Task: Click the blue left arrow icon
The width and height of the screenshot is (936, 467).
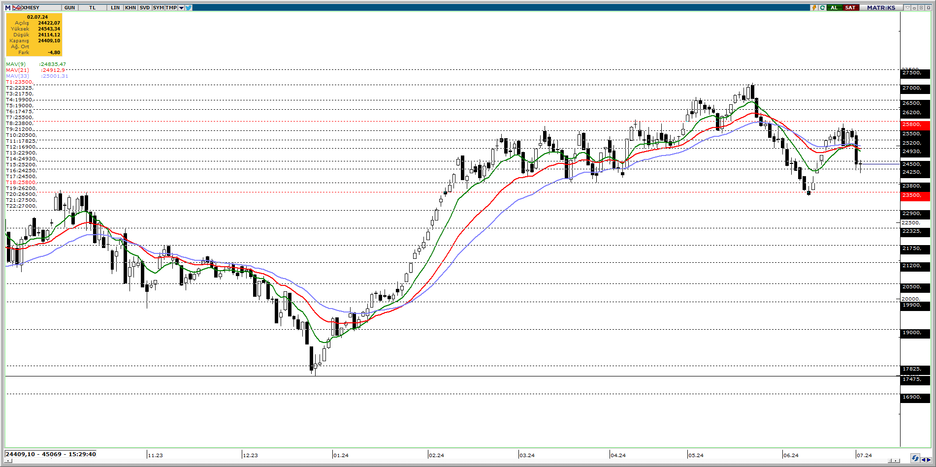Action: point(923,460)
